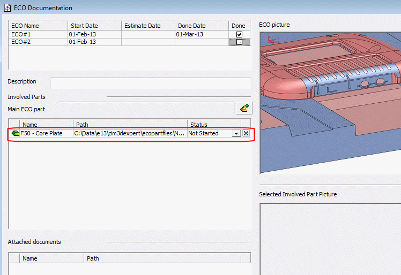The image size is (401, 275).
Task: Click the ECO picture 3D preview
Action: [x=330, y=103]
